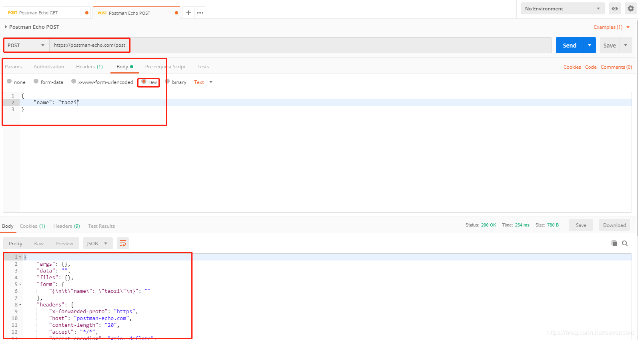Image resolution: width=638 pixels, height=340 pixels.
Task: Expand the Postman Echo POST description triangle
Action: (x=6, y=27)
